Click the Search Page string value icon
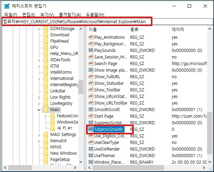The image size is (214, 172). click(91, 63)
